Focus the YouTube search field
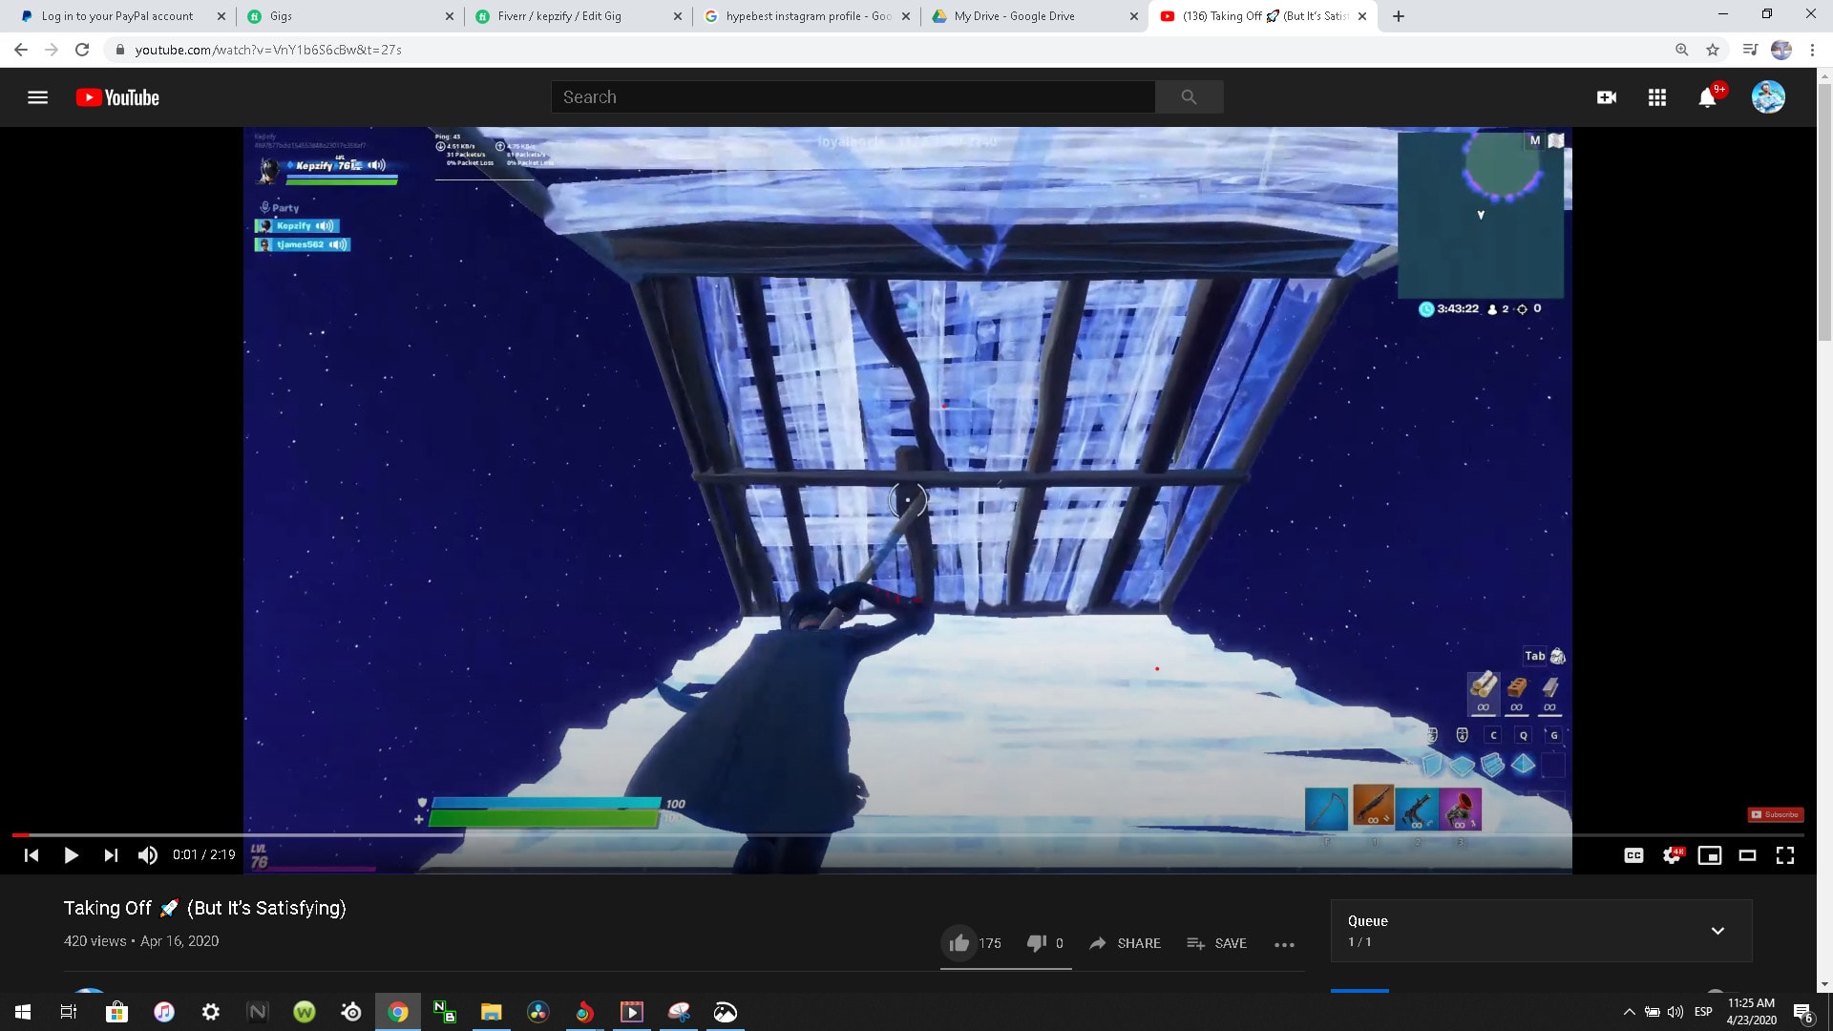1833x1031 pixels. [853, 96]
